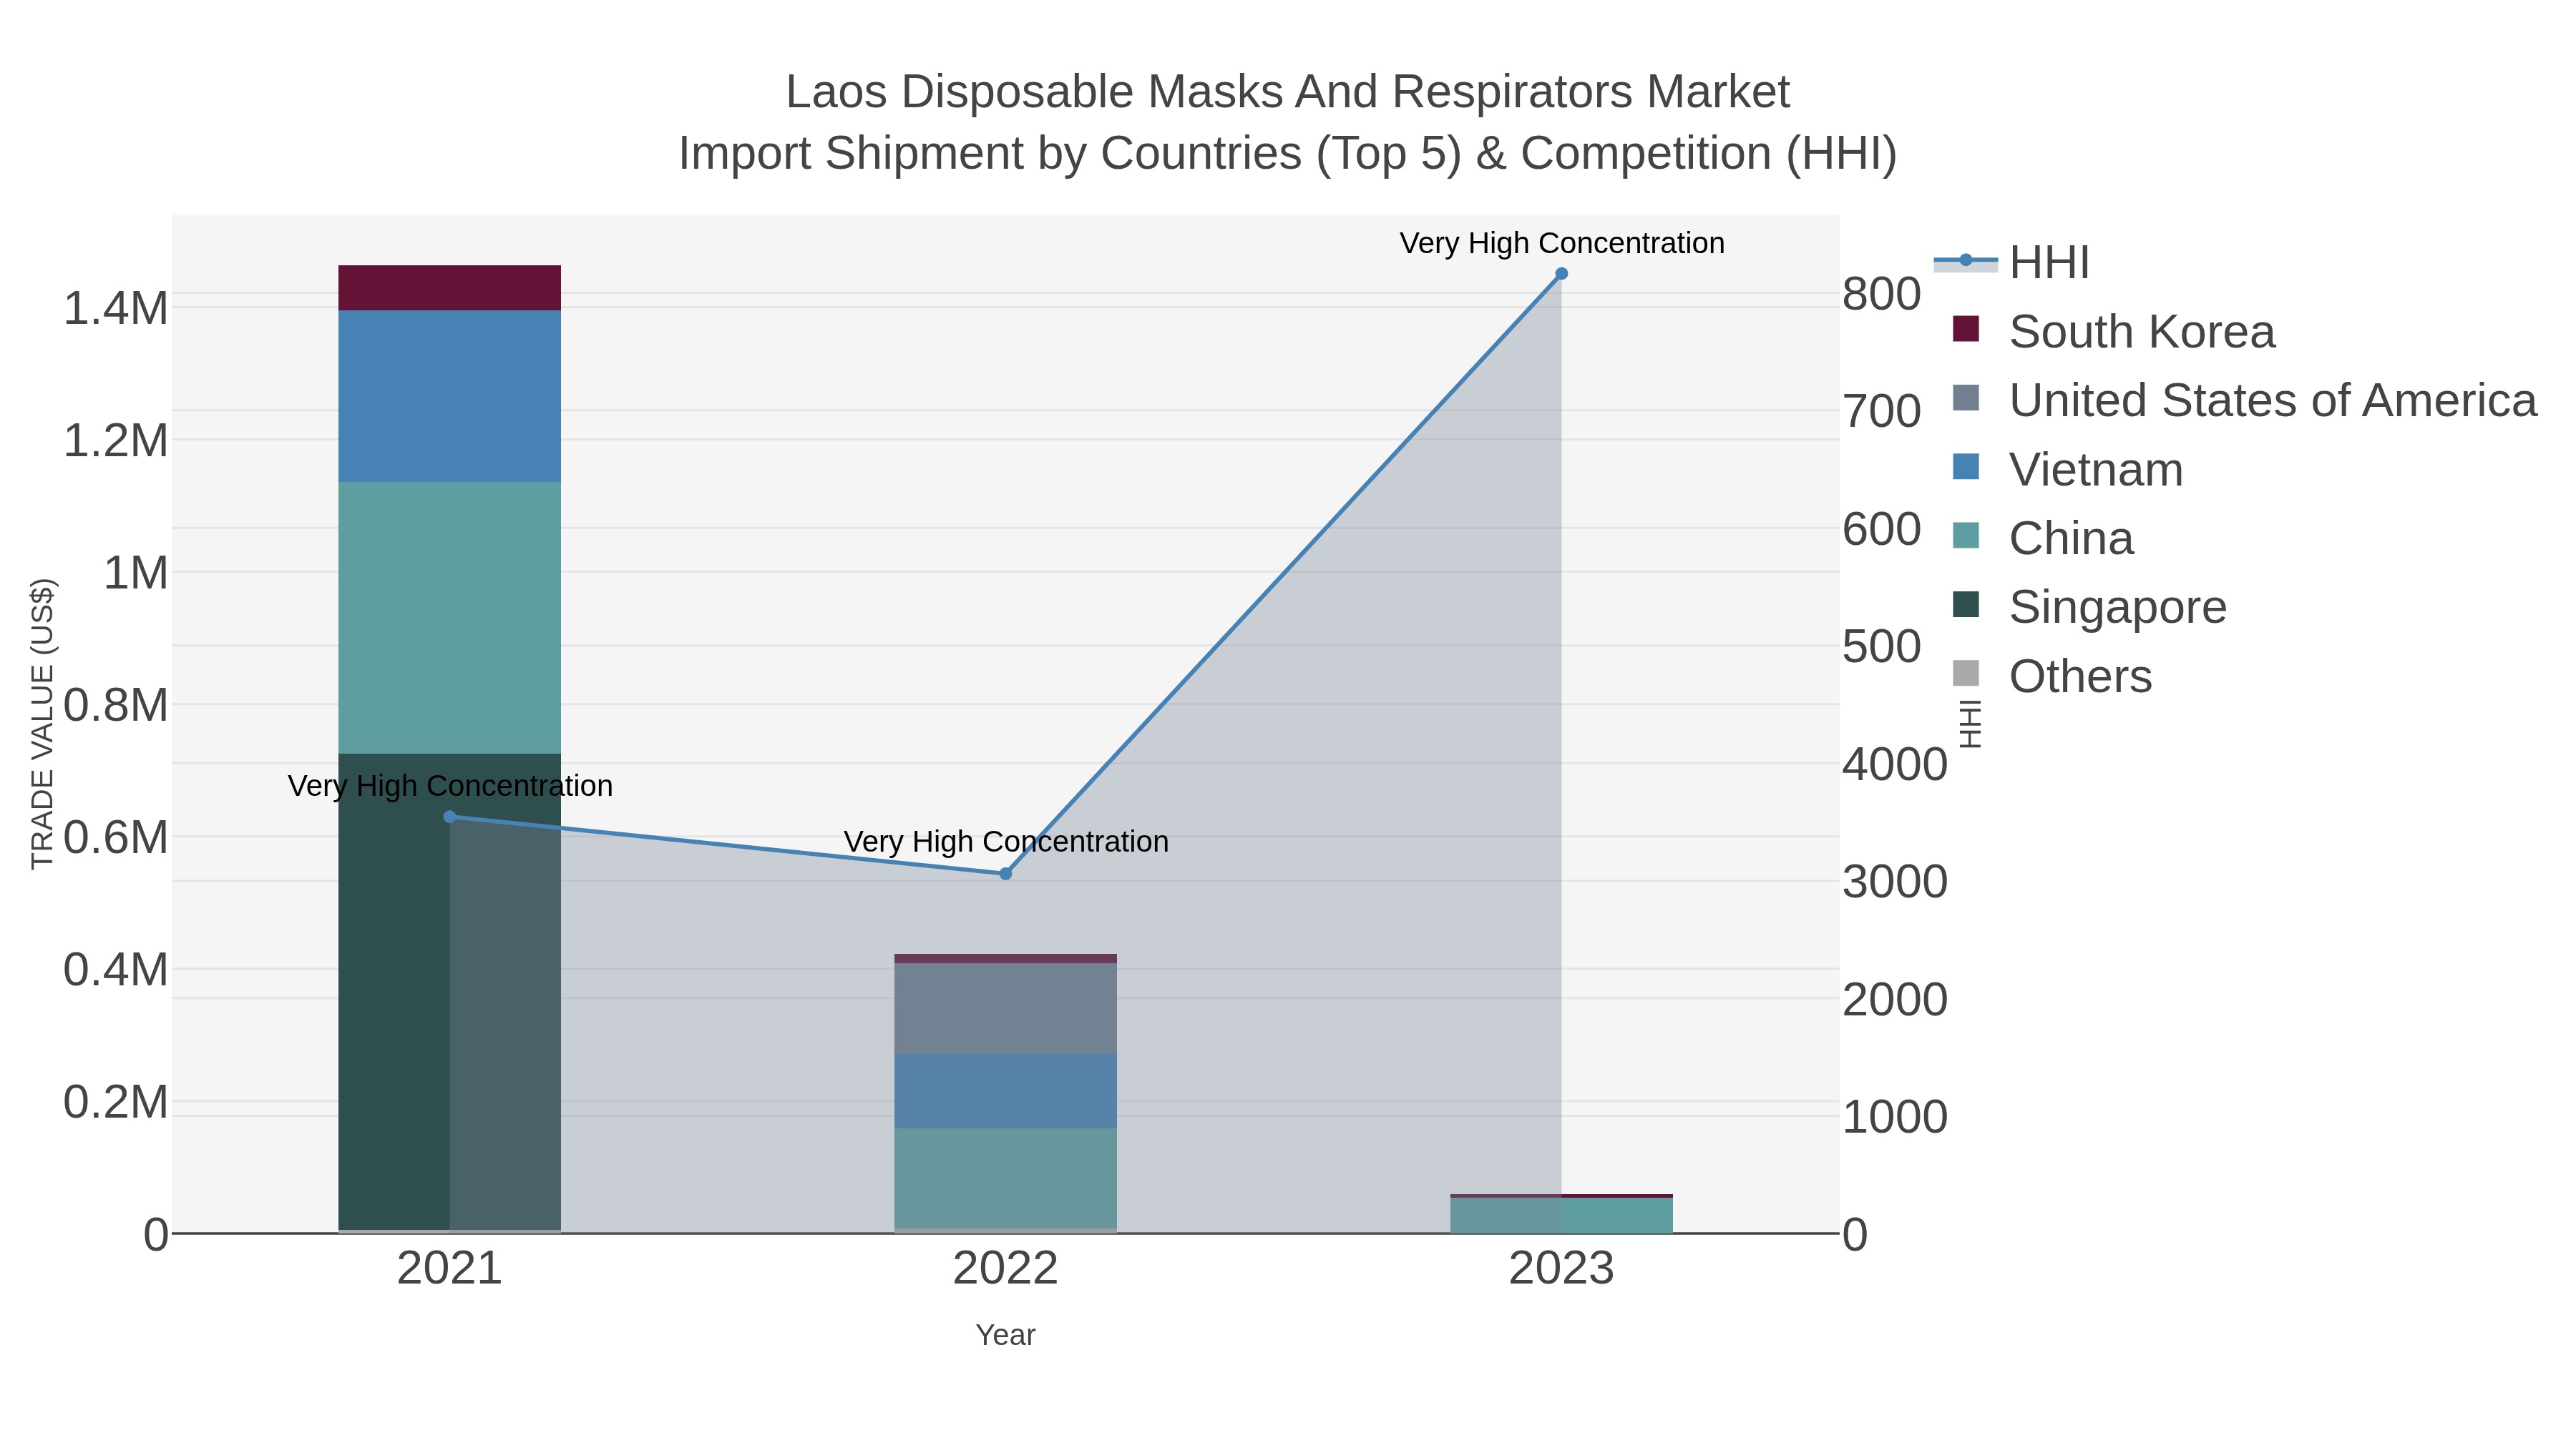Click the 1.4M left axis tick label
This screenshot has height=1448, width=2576.
click(x=116, y=307)
